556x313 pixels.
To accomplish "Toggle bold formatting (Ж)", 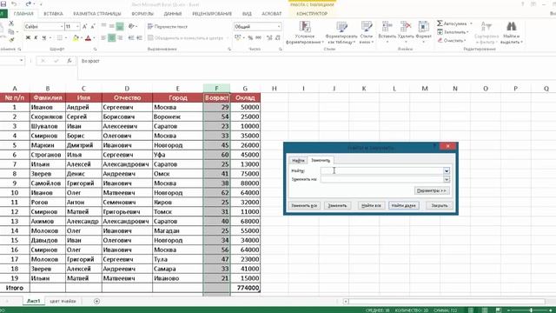I will [x=28, y=37].
